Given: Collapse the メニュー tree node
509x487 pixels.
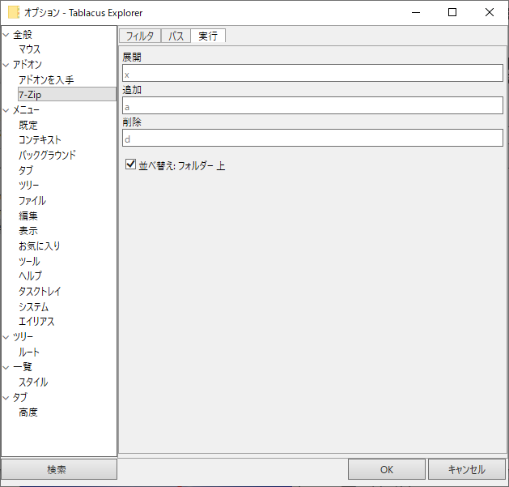Looking at the screenshot, I should pos(6,110).
